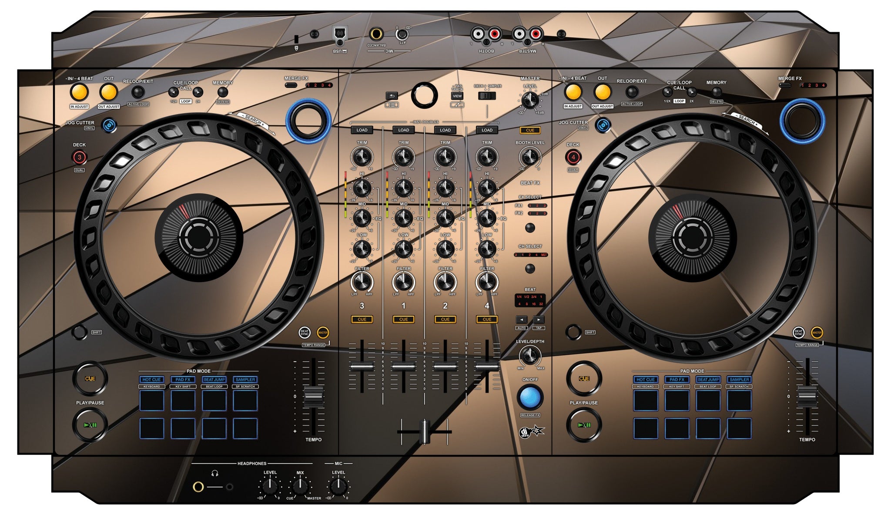
Task: Decrease beat value with left BEAT arrow
Action: coord(522,320)
